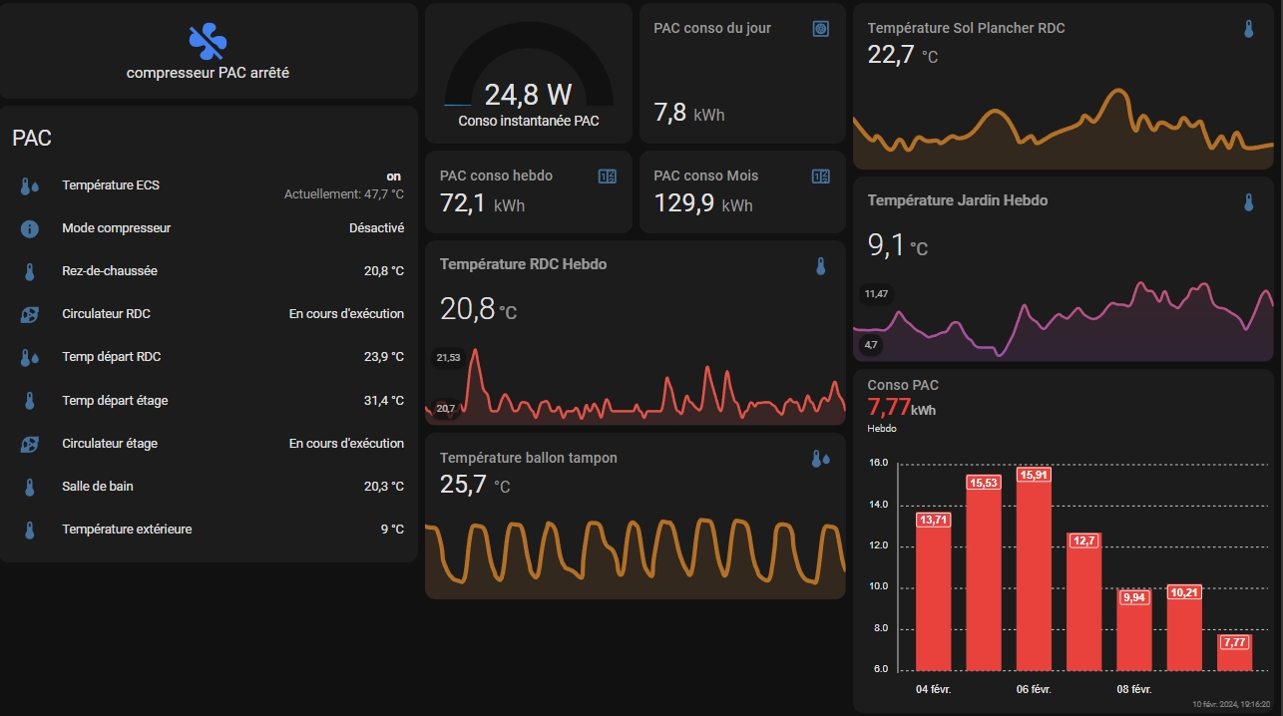Click the Temp départ étage value 31,4 °C
The height and width of the screenshot is (716, 1283).
[x=384, y=401]
